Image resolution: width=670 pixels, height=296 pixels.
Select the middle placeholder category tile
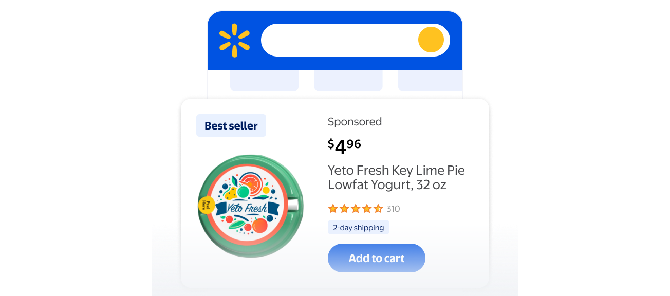(348, 81)
